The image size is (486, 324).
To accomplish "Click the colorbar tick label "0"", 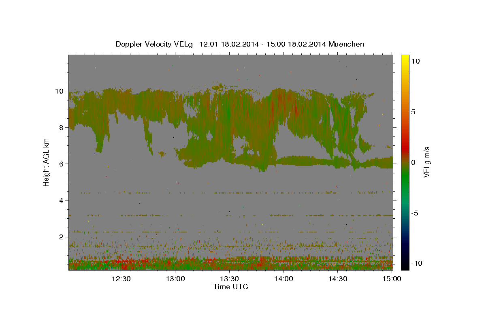I will [414, 162].
